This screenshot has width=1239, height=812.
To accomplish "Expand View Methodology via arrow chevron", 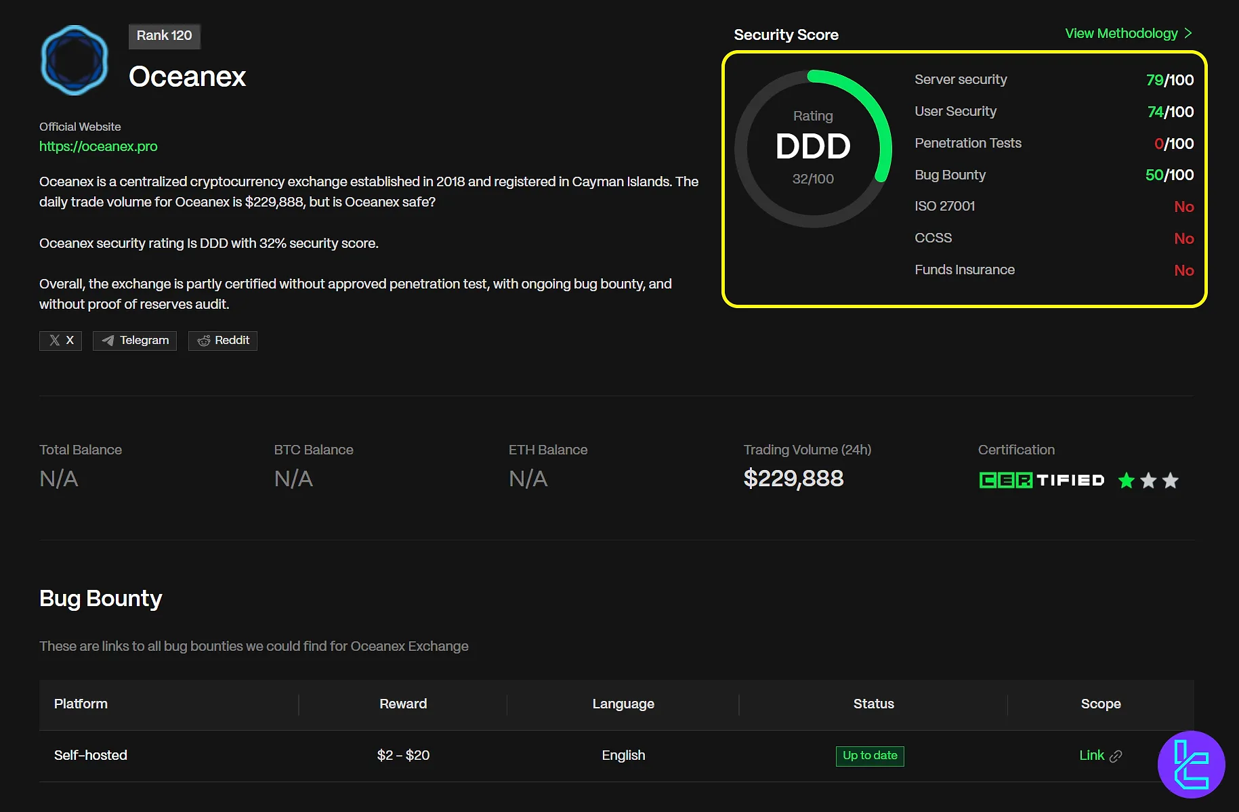I will (1188, 34).
